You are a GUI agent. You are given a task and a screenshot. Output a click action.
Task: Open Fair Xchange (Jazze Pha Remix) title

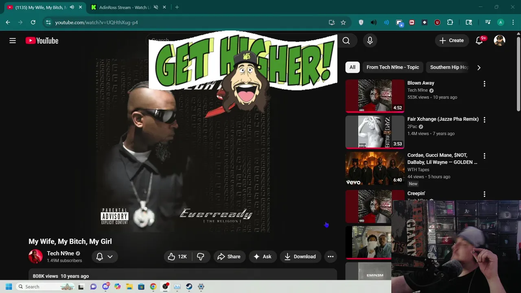[x=443, y=119]
